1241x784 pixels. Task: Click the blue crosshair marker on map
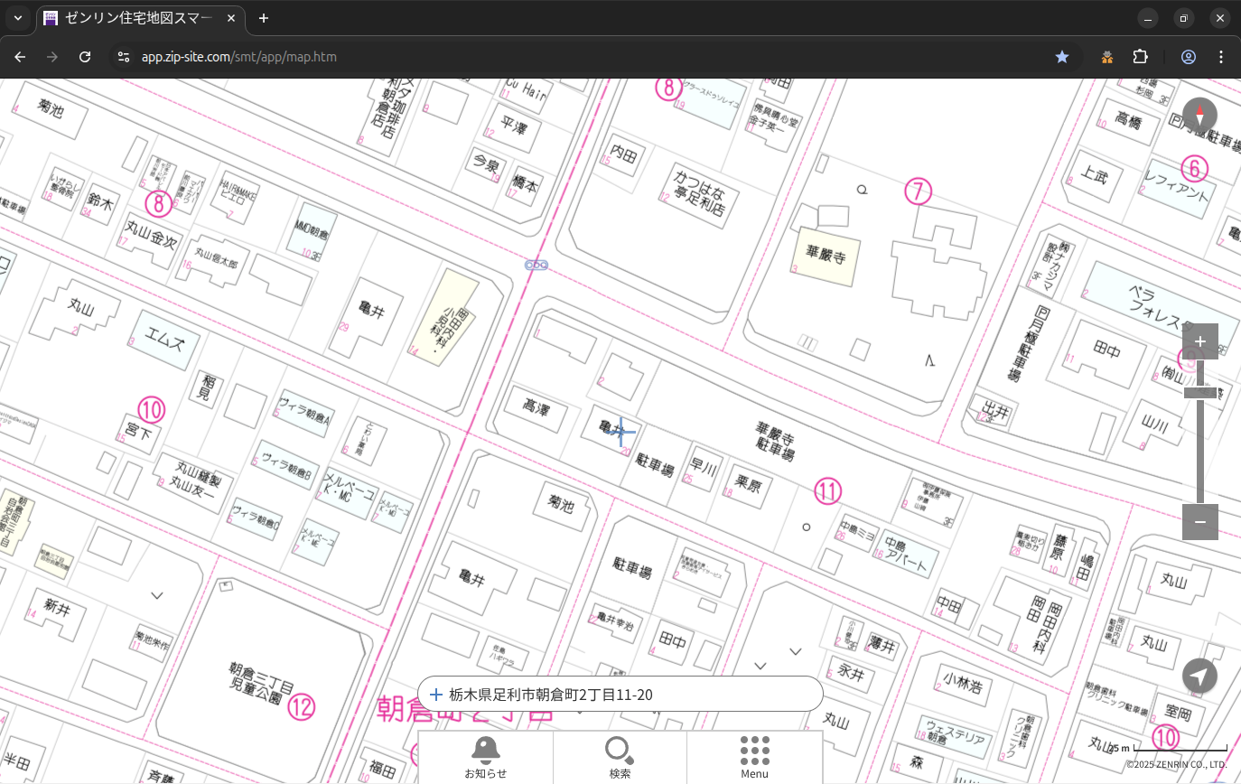pyautogui.click(x=621, y=432)
